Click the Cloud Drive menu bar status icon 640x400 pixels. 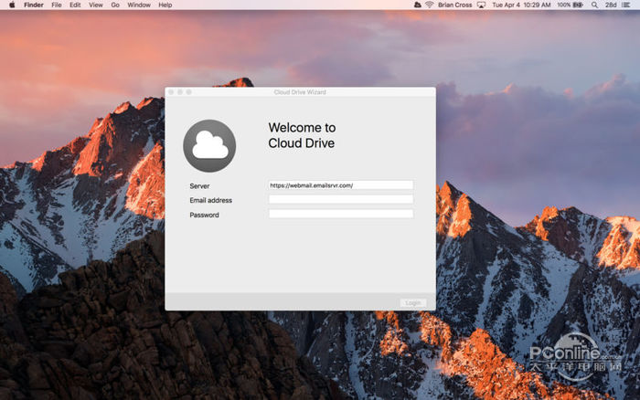click(416, 5)
